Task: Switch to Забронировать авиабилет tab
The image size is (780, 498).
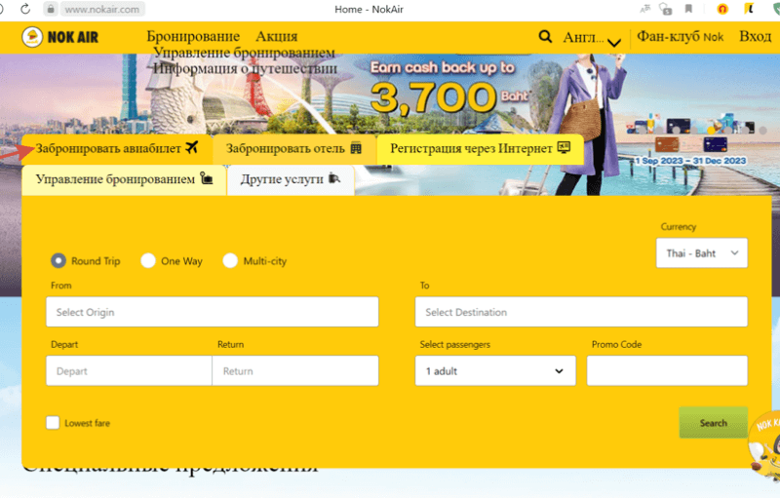Action: [x=117, y=148]
